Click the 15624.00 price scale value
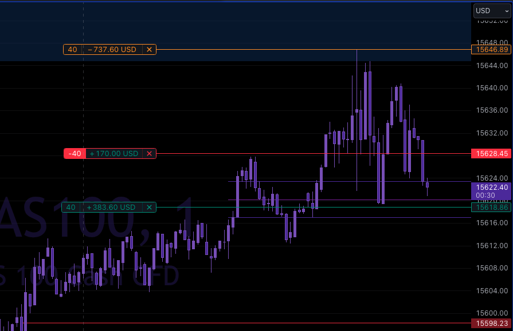 (x=492, y=178)
